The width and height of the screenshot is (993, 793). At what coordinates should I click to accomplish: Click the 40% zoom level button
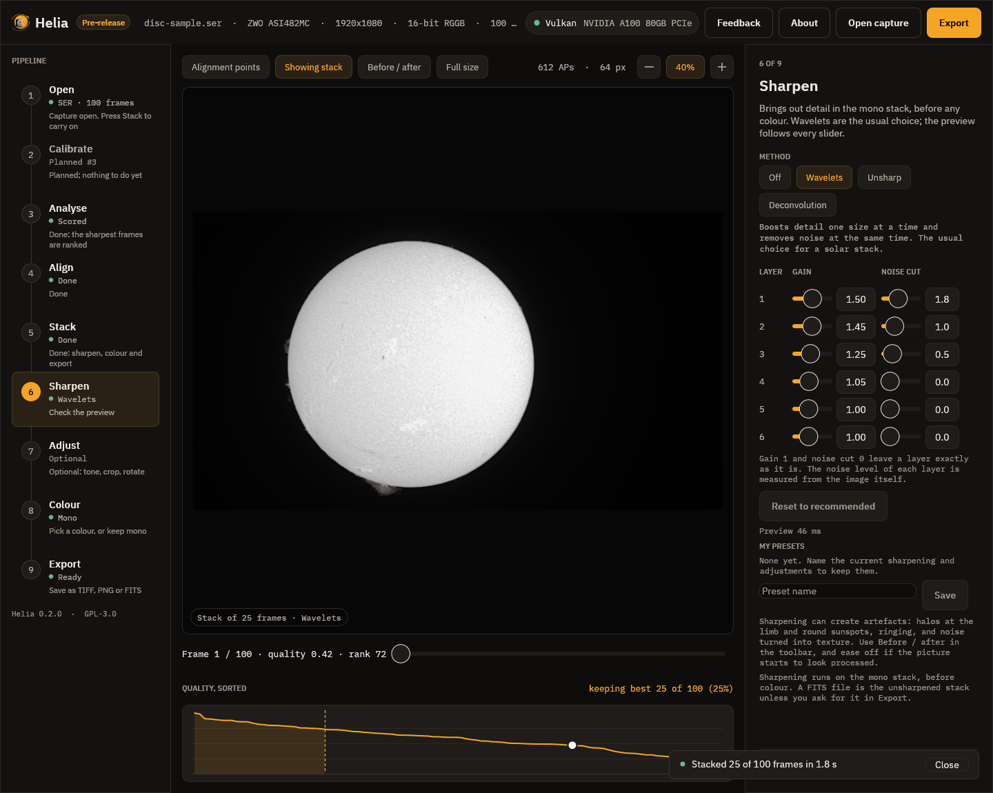coord(685,67)
